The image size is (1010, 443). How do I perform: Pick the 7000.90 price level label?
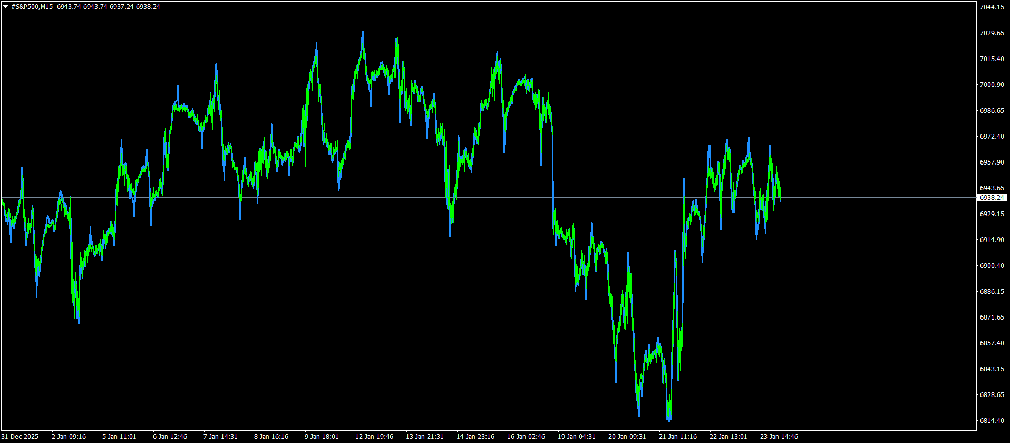[992, 85]
